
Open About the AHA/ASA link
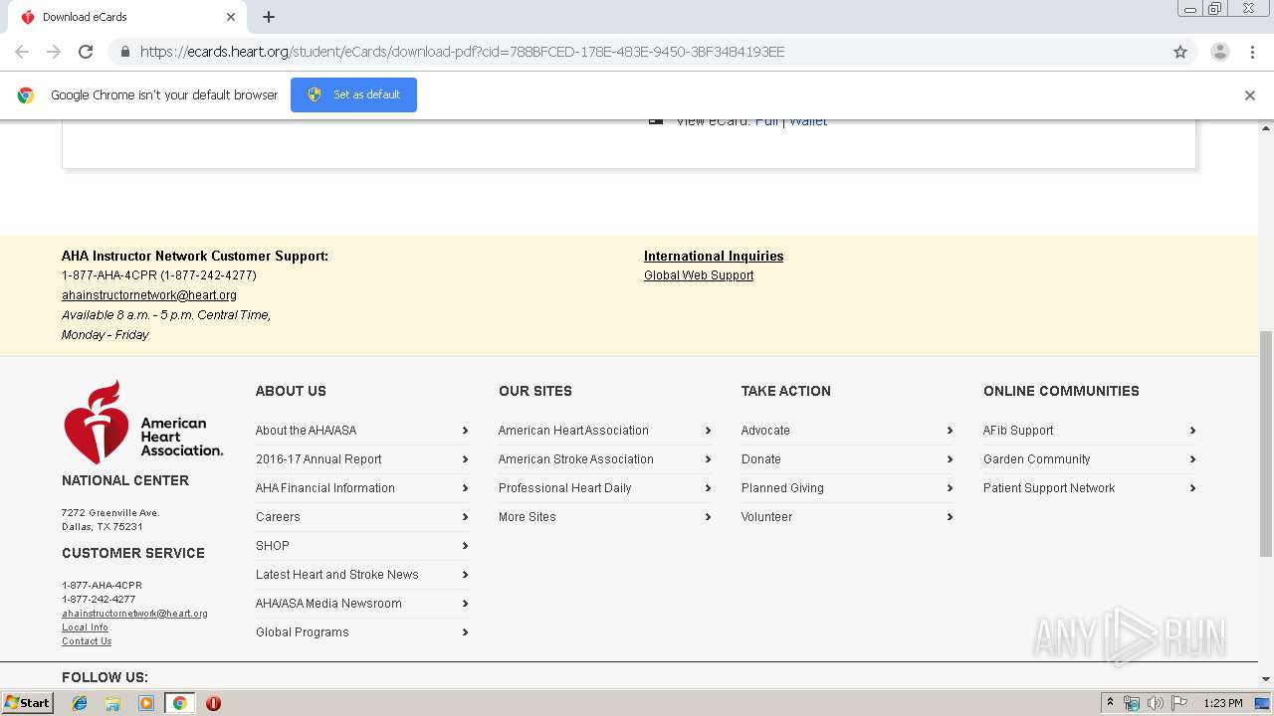306,431
